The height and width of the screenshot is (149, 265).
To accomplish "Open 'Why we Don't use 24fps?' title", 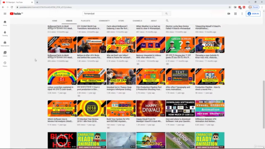I will 119,56.
